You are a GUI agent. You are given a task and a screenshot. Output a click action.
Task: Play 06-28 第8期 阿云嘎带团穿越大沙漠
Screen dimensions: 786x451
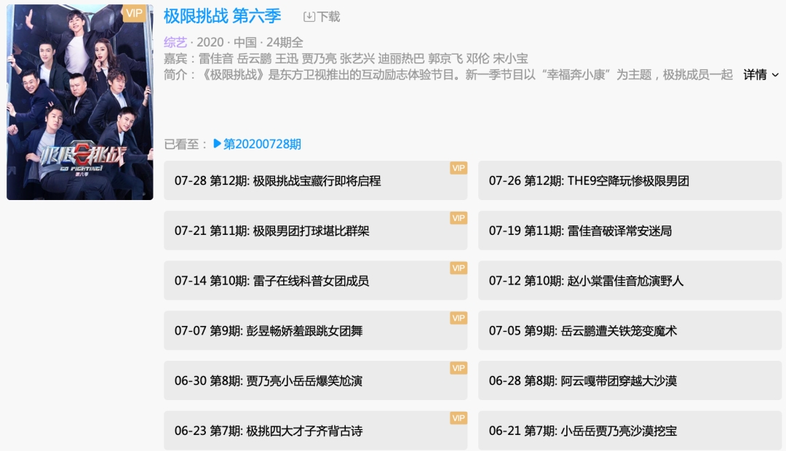630,380
